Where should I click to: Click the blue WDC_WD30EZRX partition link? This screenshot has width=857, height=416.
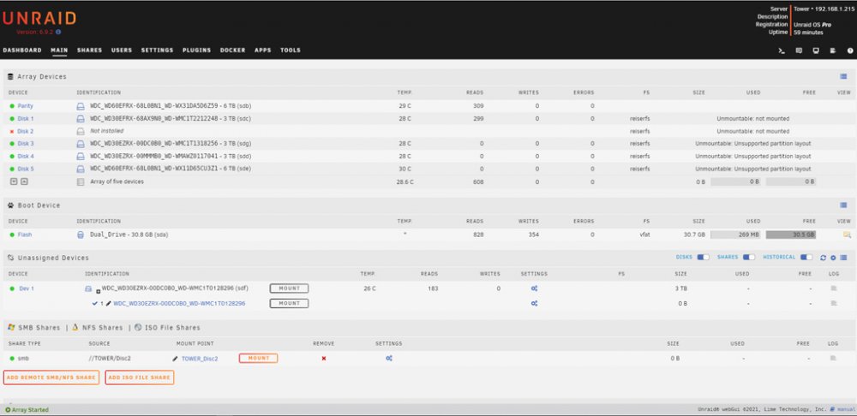[x=179, y=304]
